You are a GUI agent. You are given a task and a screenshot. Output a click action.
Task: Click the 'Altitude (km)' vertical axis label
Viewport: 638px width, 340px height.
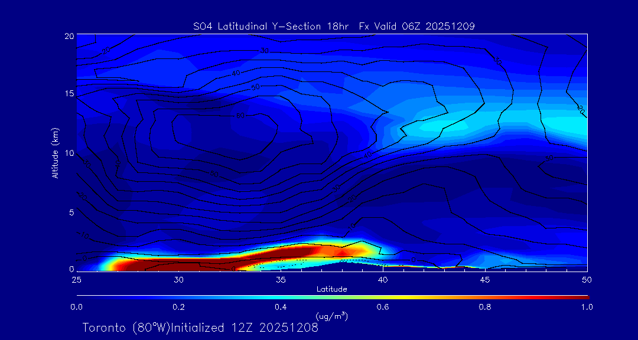click(x=56, y=153)
